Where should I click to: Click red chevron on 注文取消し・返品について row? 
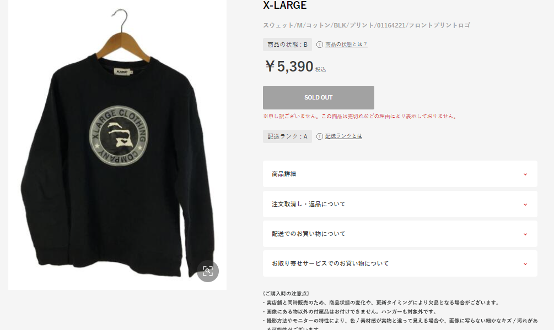525,205
